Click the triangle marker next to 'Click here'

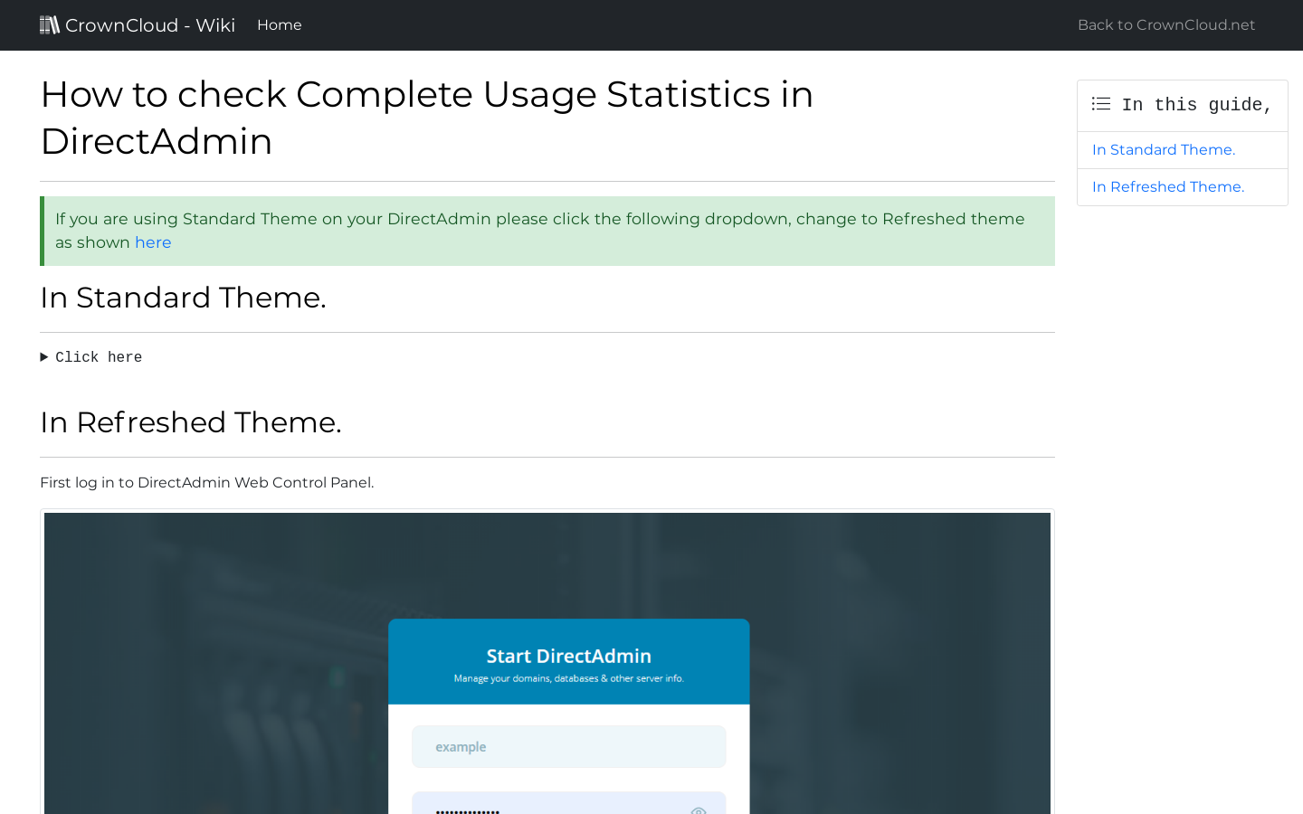(x=43, y=356)
